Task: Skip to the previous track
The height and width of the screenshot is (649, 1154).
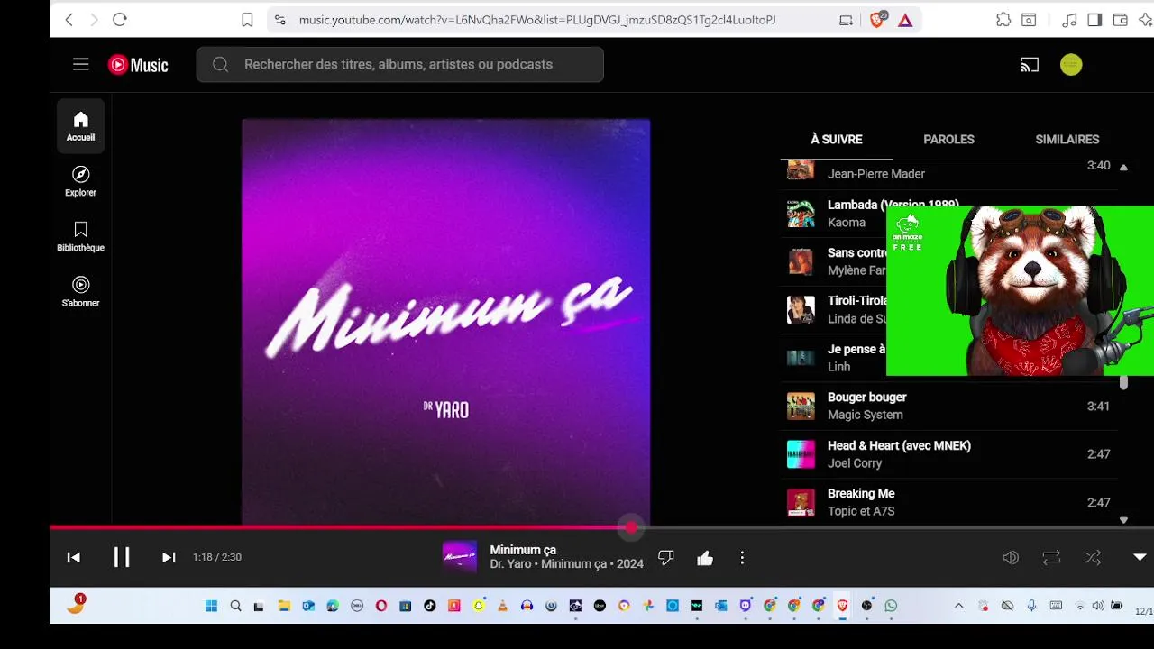Action: coord(74,558)
